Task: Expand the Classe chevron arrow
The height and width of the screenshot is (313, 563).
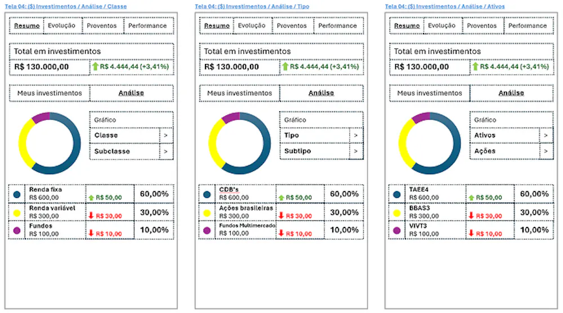Action: click(166, 135)
